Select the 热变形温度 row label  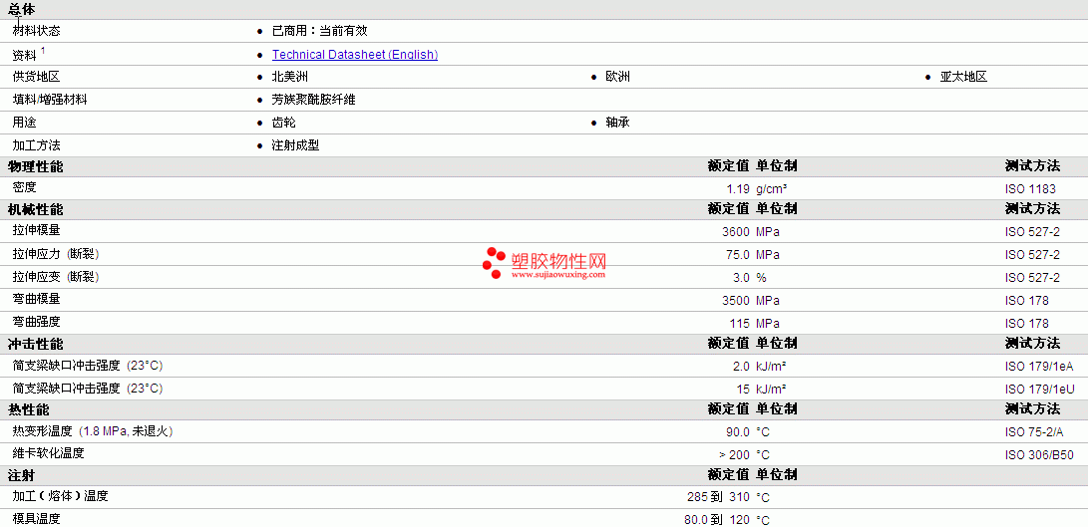coord(93,431)
